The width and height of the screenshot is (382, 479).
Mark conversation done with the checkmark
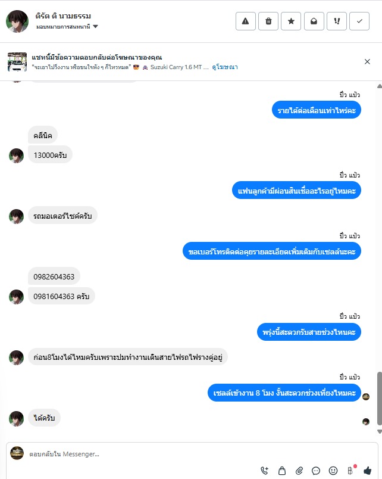(x=359, y=21)
